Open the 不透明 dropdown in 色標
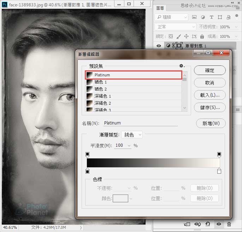This screenshot has width=242, height=232. point(129,188)
